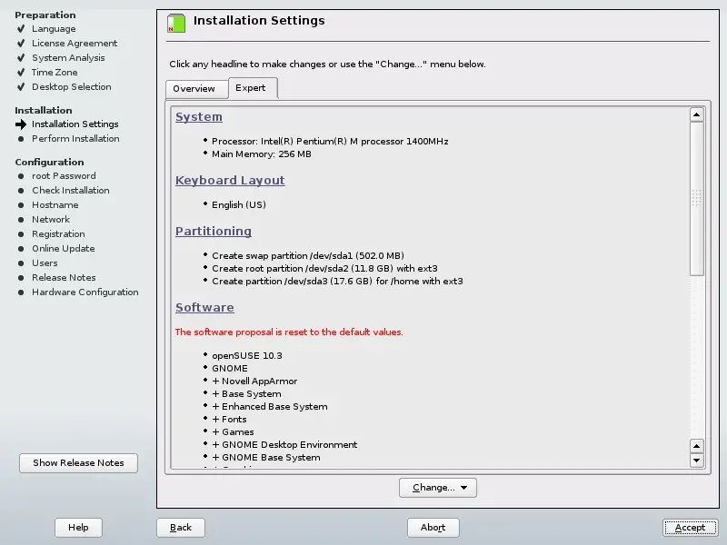Click the lower scroll up arrow button
Viewport: 727px width, 545px height.
click(x=696, y=446)
